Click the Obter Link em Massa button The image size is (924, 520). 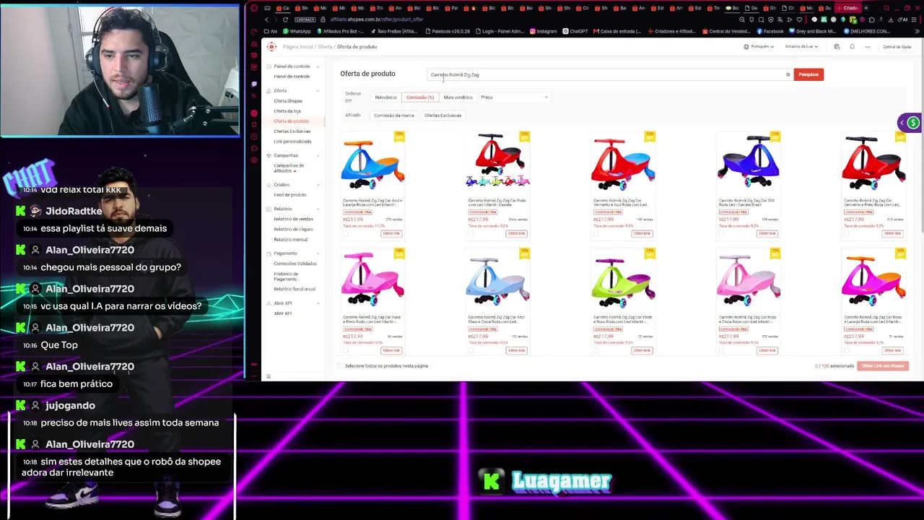coord(883,365)
